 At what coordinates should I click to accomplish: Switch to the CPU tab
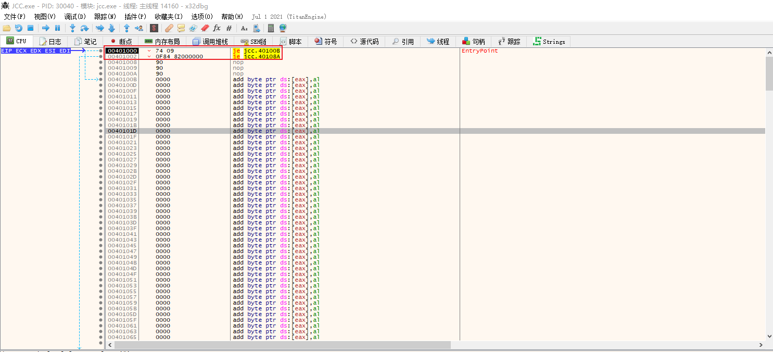[16, 41]
